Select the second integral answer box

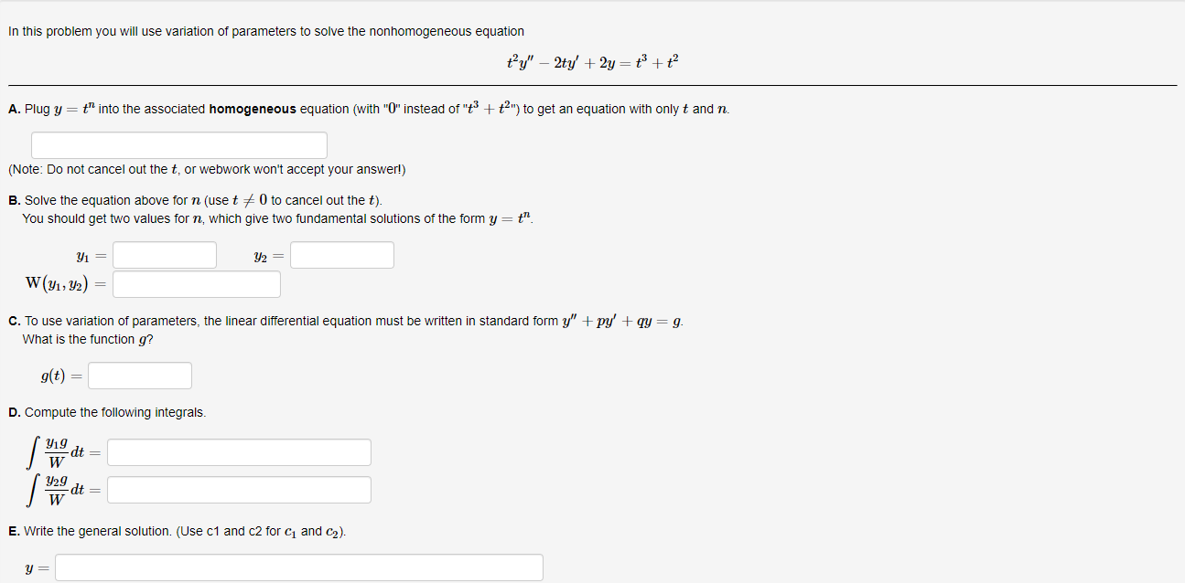pos(239,489)
